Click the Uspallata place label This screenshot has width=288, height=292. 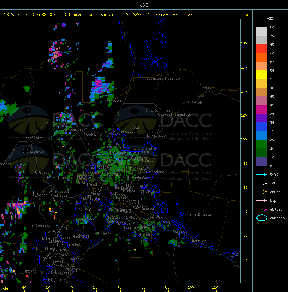tap(33, 138)
